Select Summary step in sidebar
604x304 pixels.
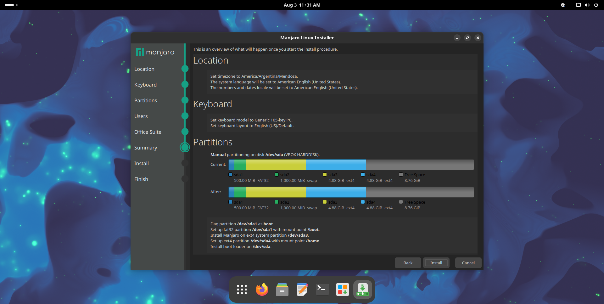click(x=146, y=148)
